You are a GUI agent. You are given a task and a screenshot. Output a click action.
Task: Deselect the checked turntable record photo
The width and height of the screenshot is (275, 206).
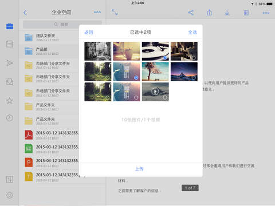155,51
